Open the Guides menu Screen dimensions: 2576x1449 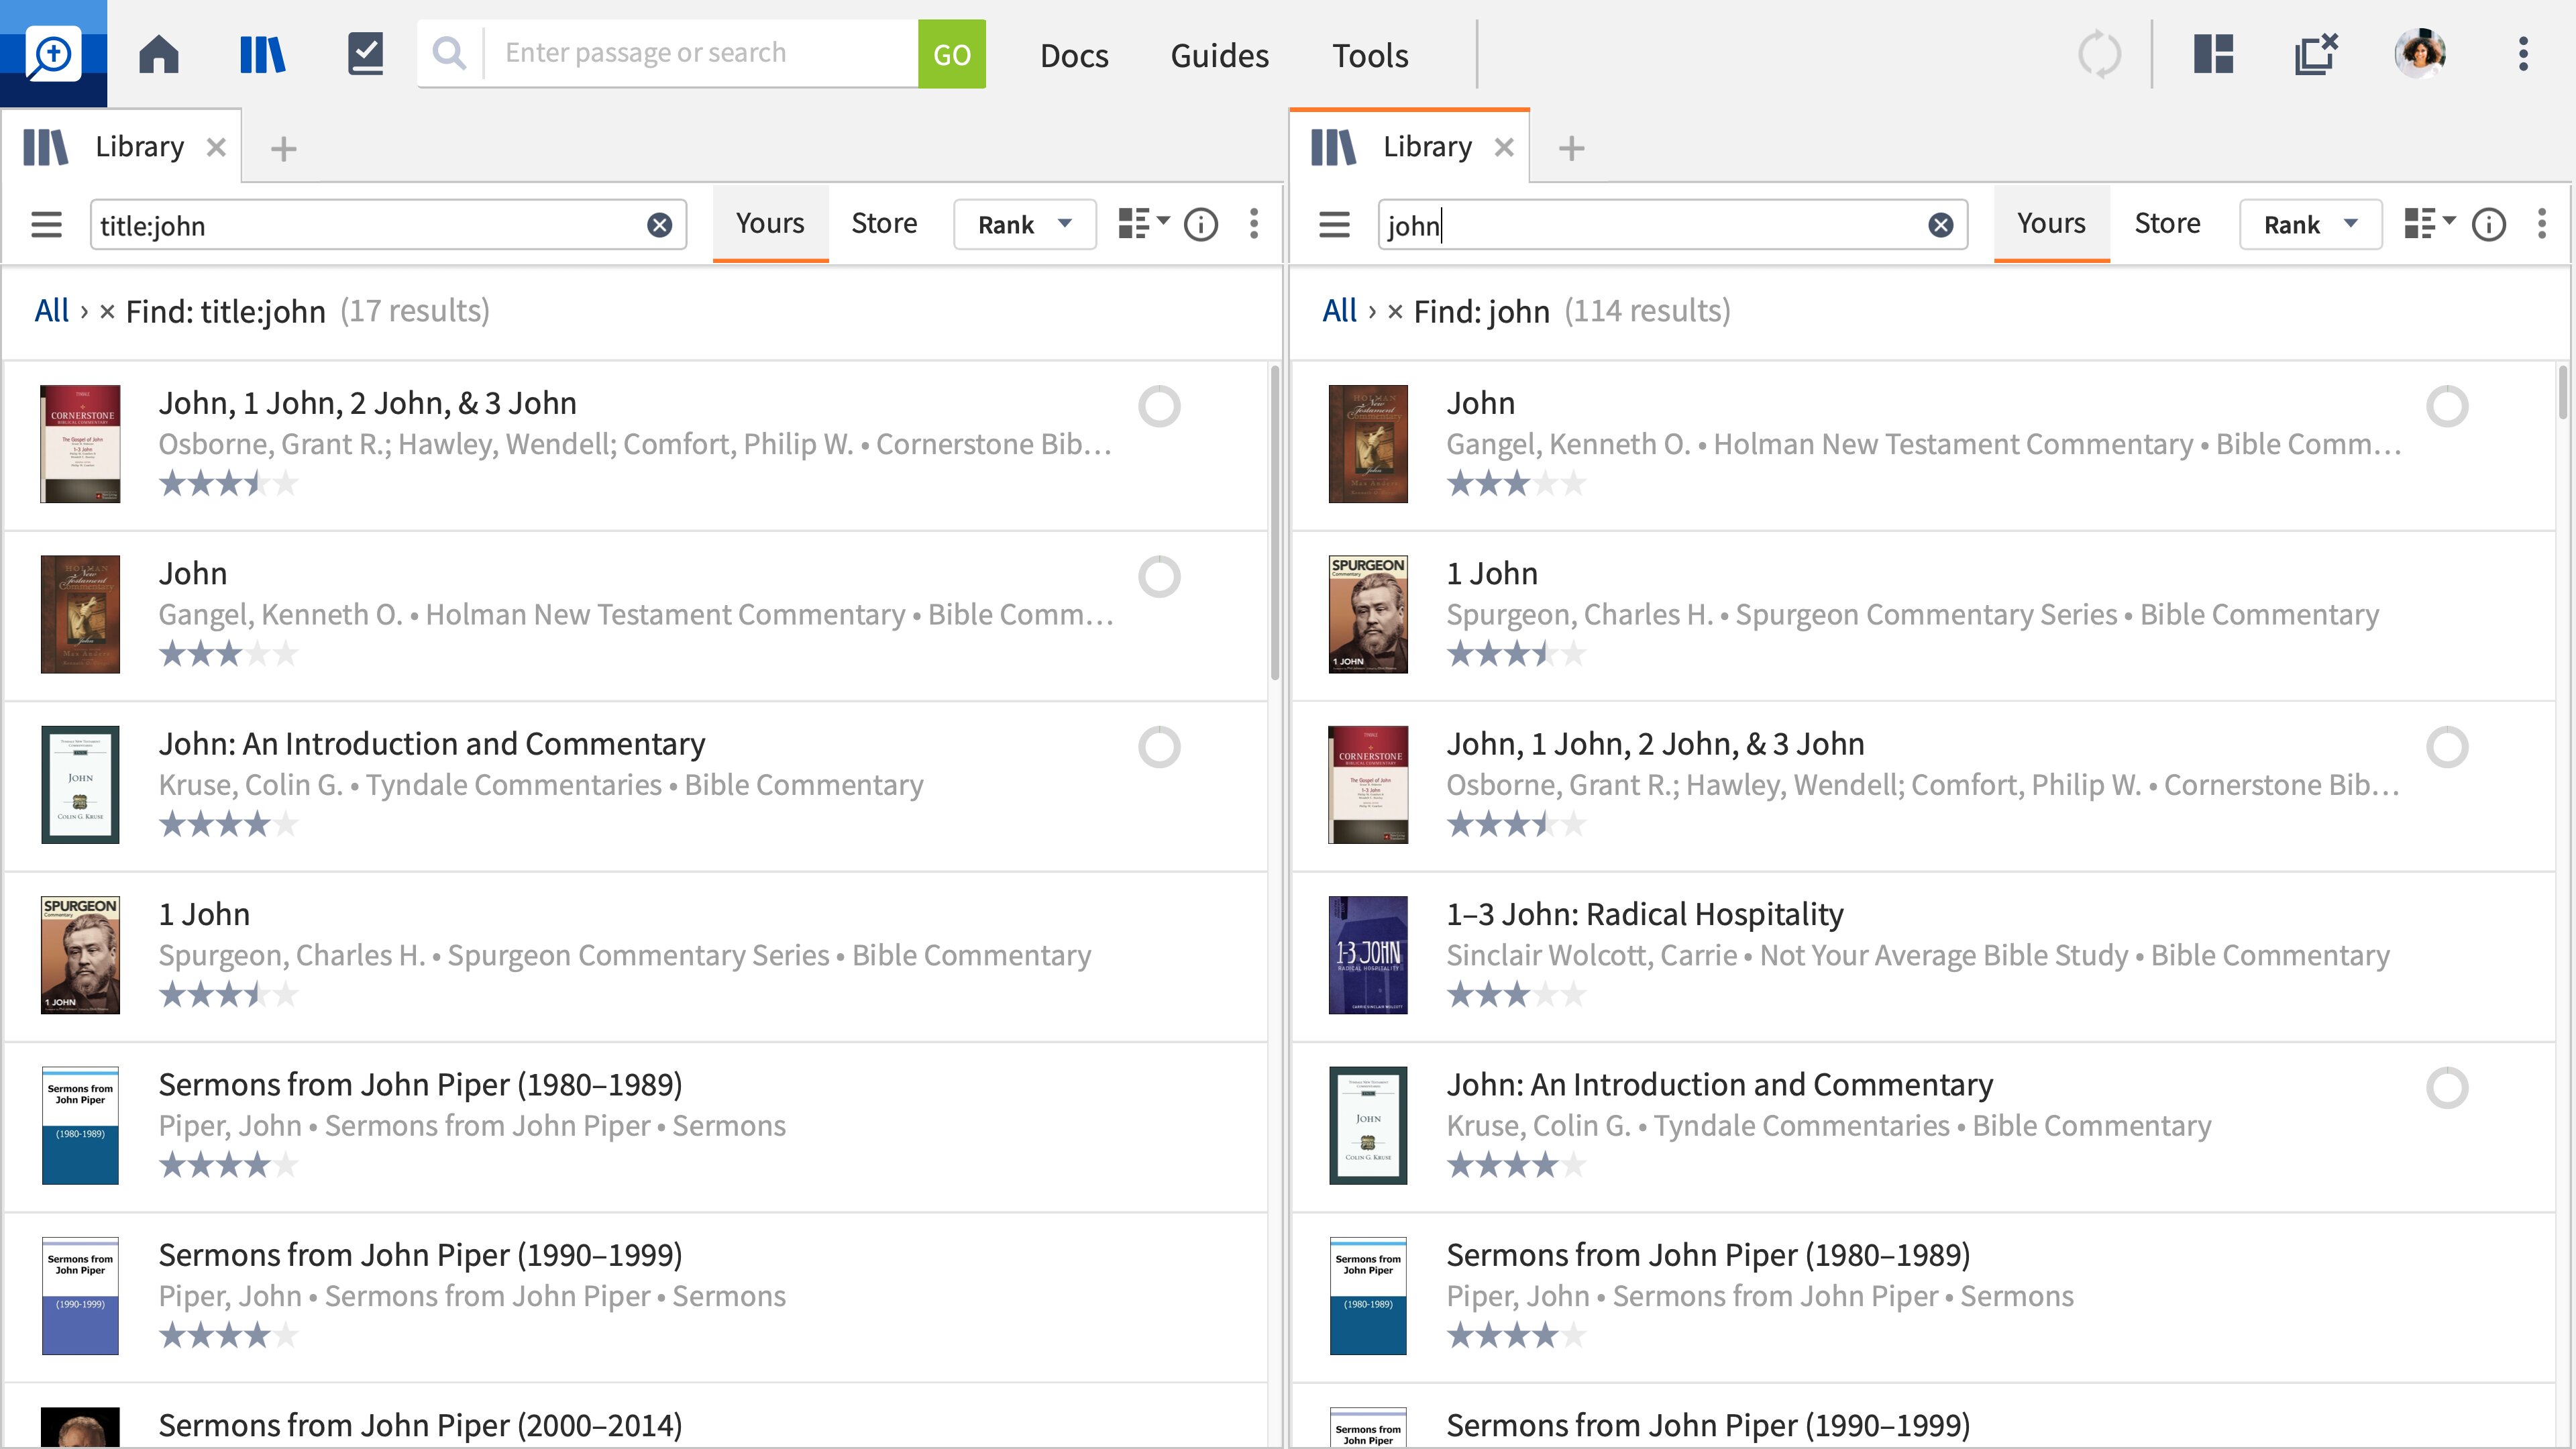[x=1219, y=55]
